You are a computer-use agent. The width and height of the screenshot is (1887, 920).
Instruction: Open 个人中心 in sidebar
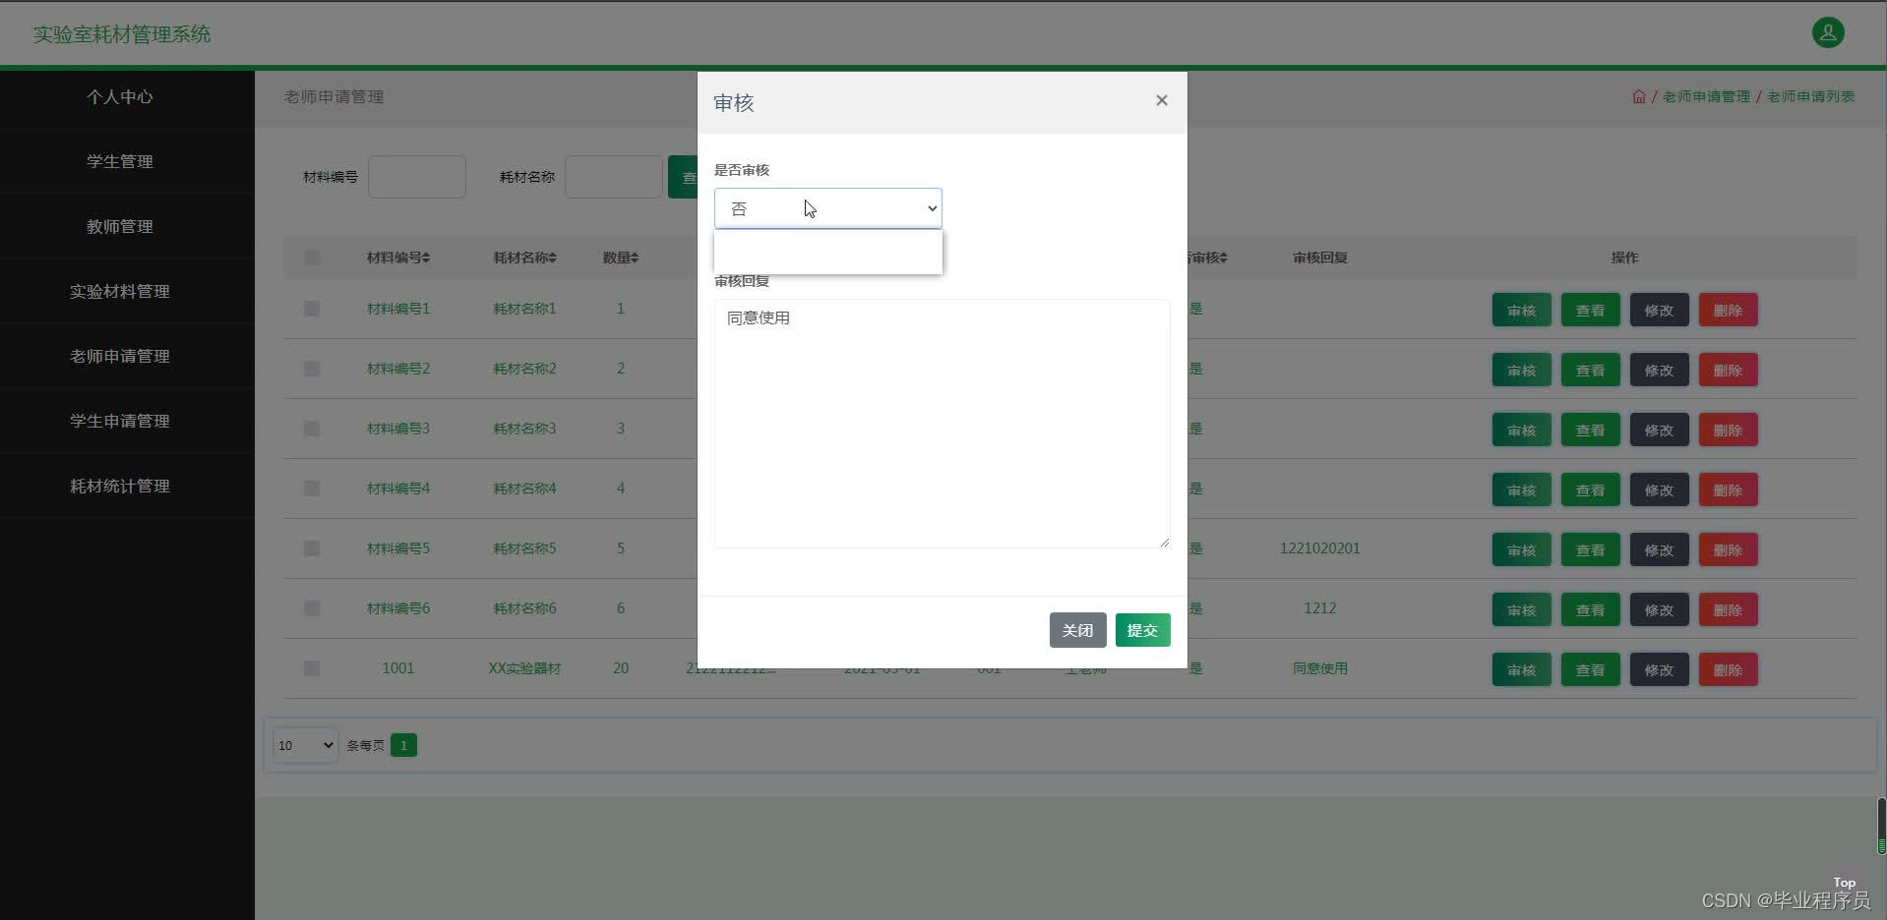pyautogui.click(x=120, y=96)
